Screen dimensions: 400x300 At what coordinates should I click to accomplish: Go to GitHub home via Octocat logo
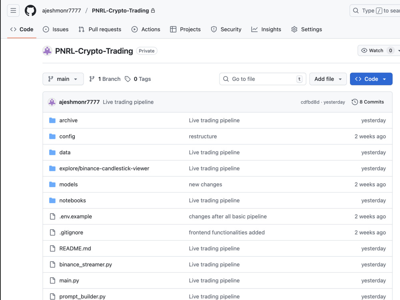click(30, 10)
